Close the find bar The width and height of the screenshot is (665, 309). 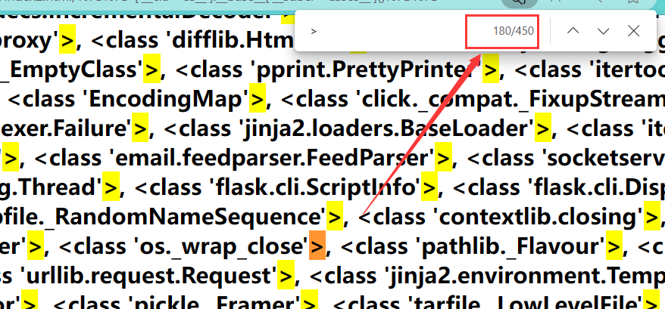pos(634,31)
